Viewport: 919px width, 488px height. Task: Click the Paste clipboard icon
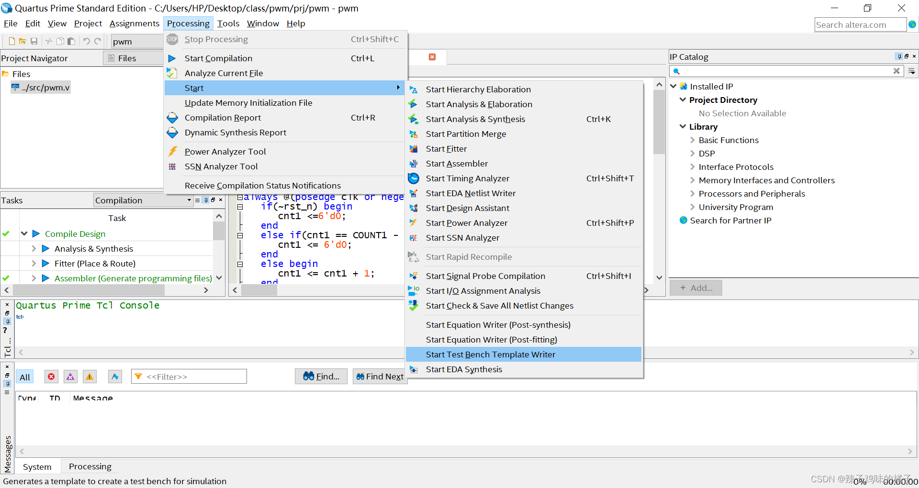(71, 41)
